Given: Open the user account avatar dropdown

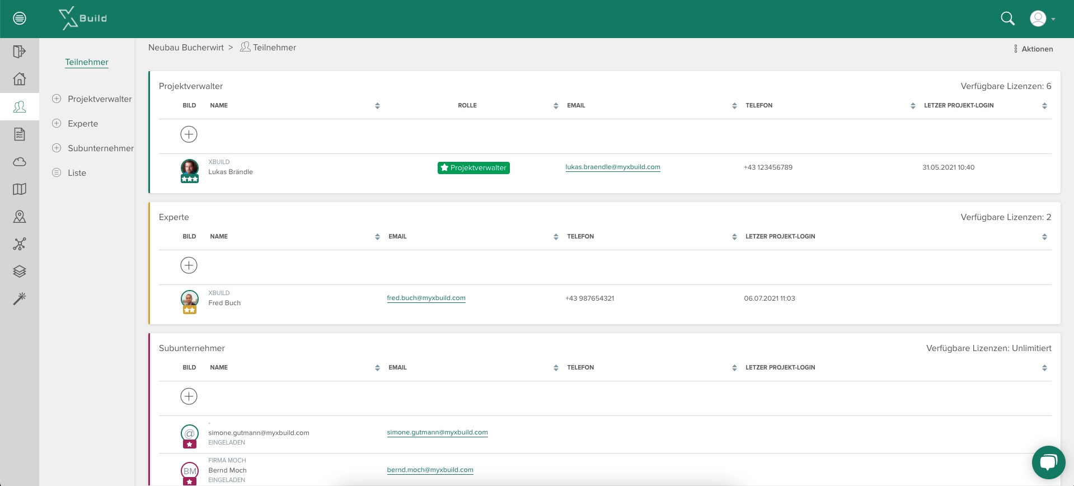Looking at the screenshot, I should [x=1042, y=18].
